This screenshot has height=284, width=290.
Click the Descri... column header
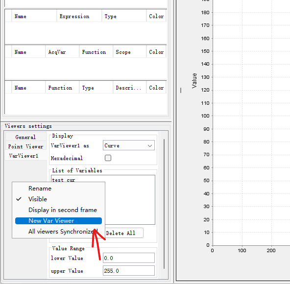click(130, 88)
